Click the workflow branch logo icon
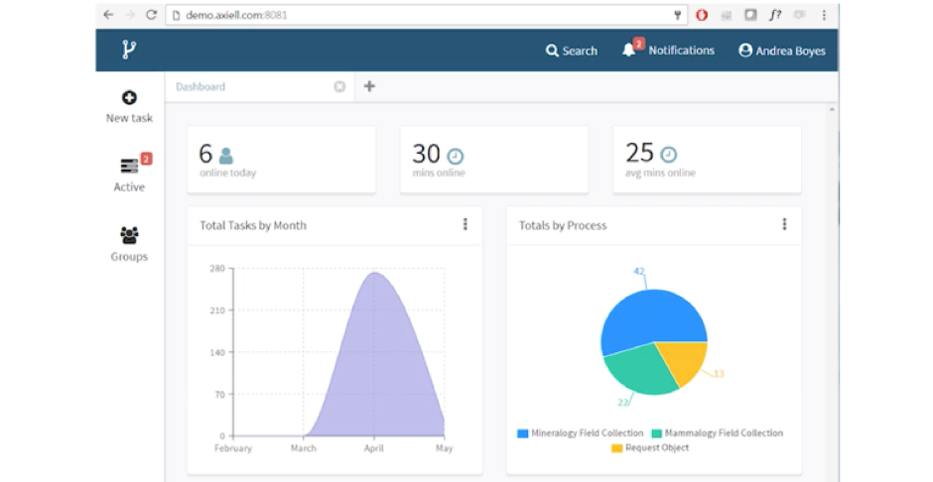This screenshot has height=482, width=933. point(128,51)
